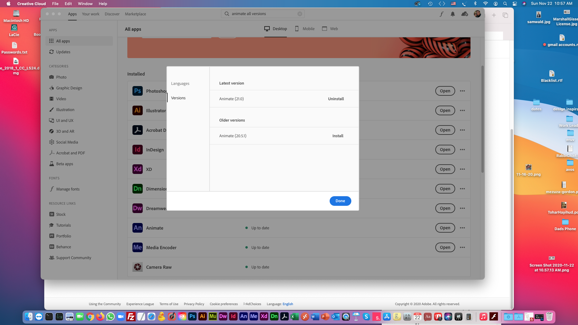
Task: Open the more options menu for Media Encoder
Action: click(462, 247)
